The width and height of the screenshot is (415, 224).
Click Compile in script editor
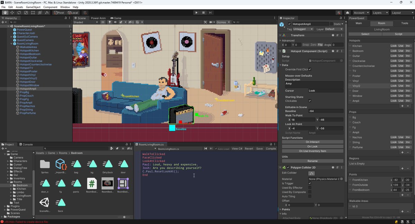271,149
